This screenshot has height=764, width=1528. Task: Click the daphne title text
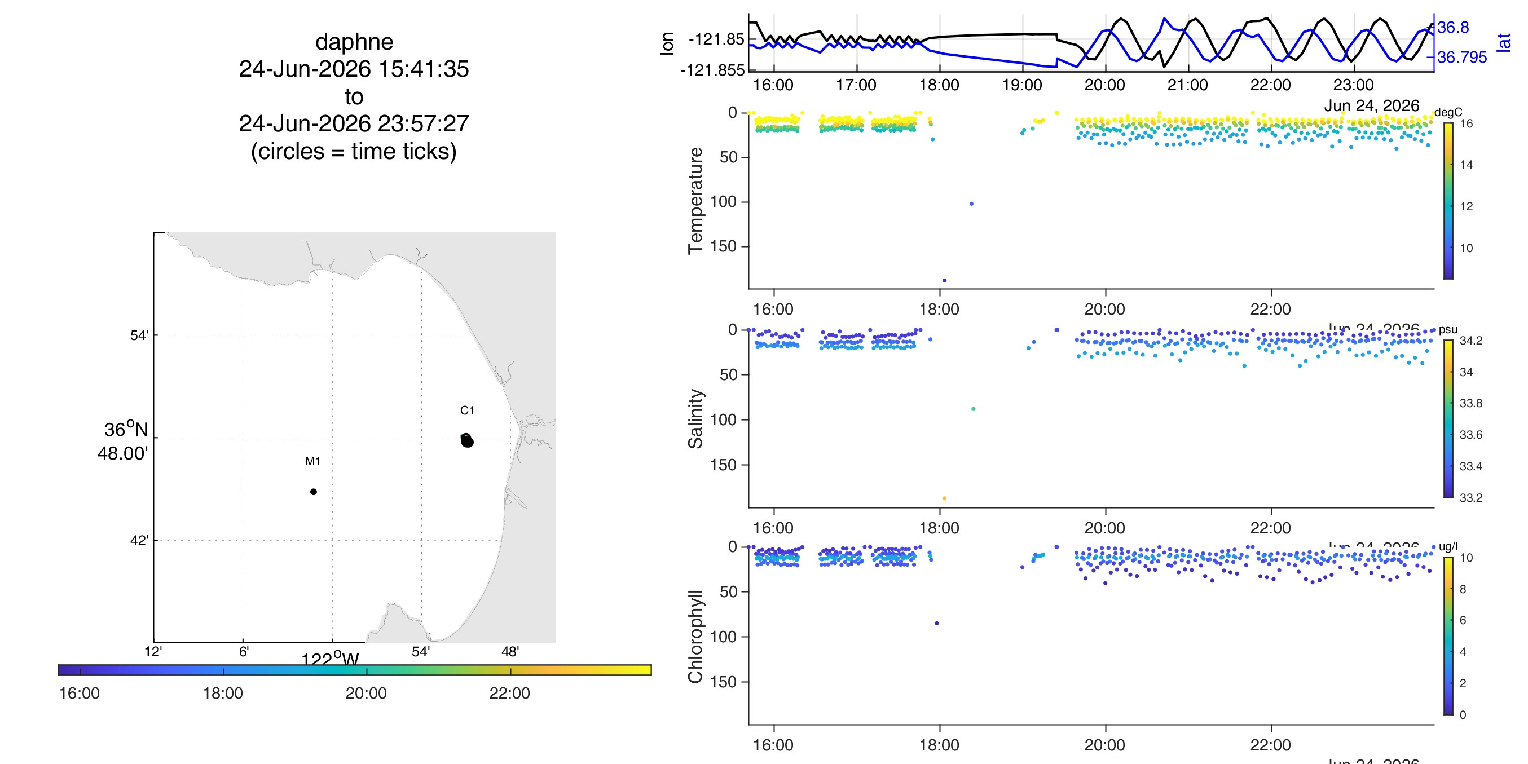[x=354, y=42]
